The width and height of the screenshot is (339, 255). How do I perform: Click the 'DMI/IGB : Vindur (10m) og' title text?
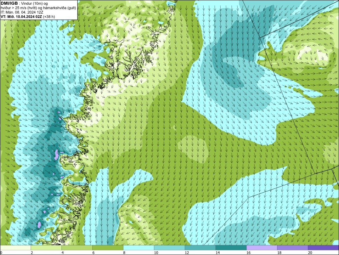coord(24,3)
